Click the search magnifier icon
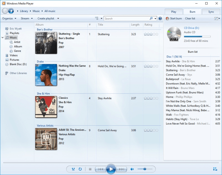The image size is (222, 175). tap(151, 18)
